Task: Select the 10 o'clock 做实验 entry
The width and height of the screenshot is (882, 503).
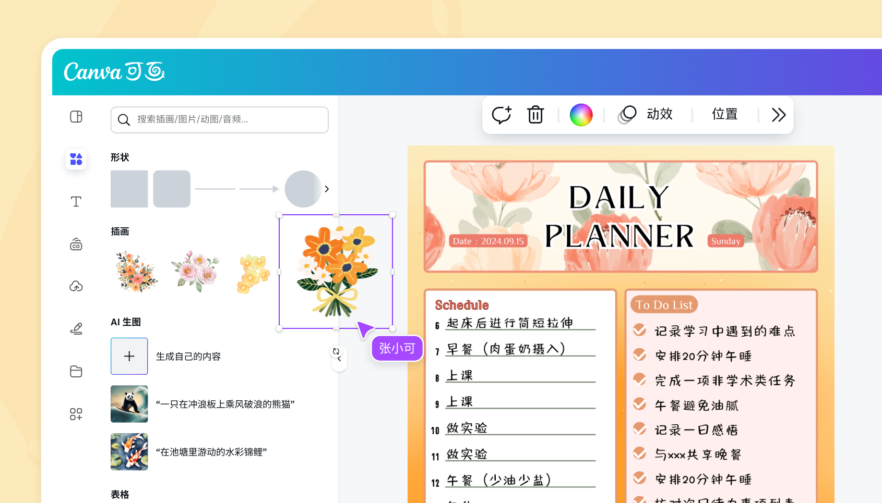Action: pyautogui.click(x=467, y=428)
